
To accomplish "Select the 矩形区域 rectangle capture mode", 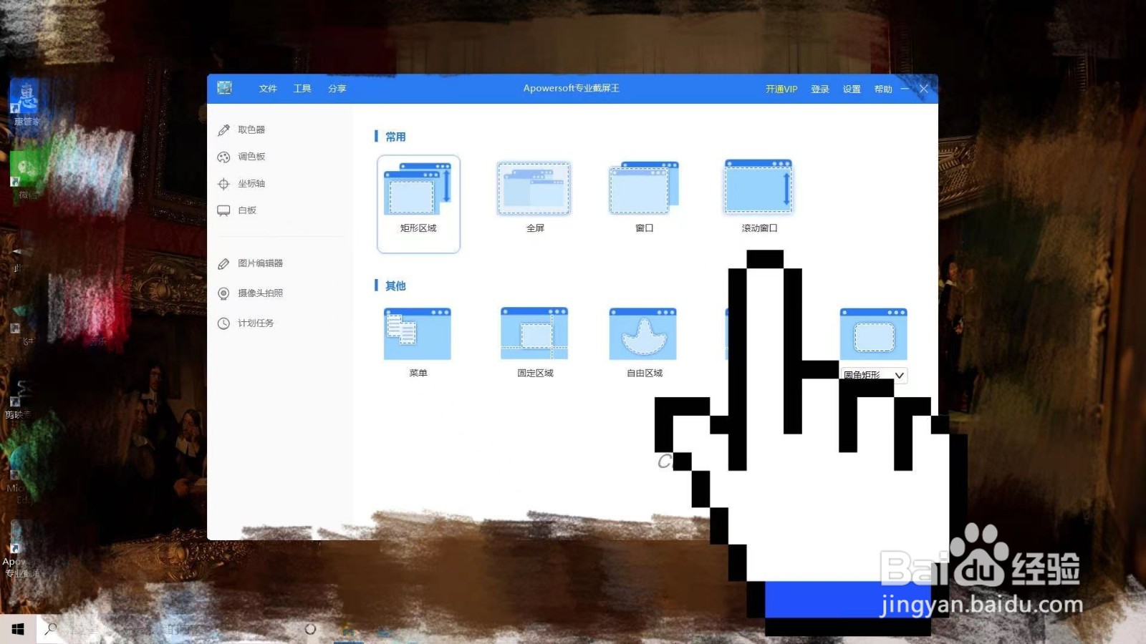I will [x=418, y=204].
